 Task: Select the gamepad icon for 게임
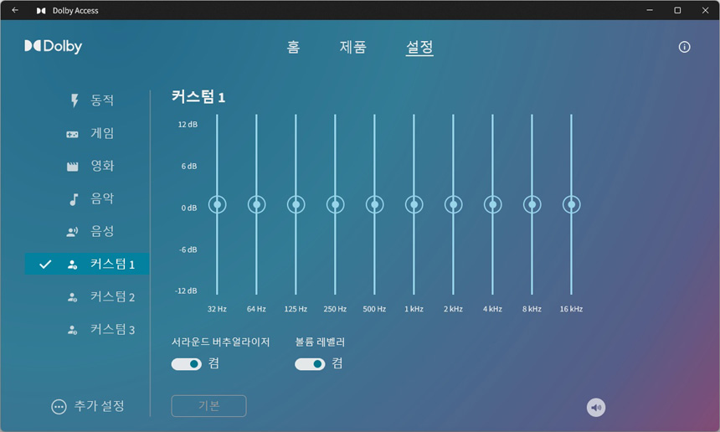click(73, 134)
